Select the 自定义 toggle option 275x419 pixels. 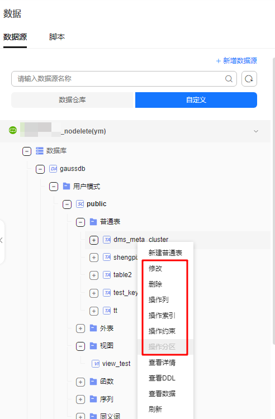click(196, 100)
